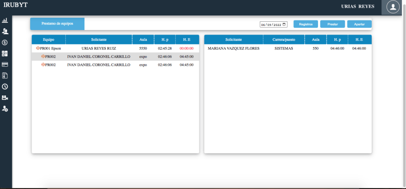This screenshot has width=406, height=189.
Task: Open the document report sidebar icon
Action: click(x=5, y=75)
